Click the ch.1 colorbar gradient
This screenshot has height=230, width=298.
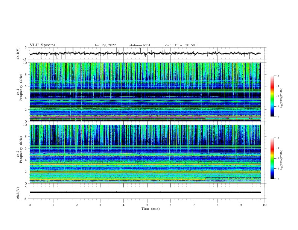[272, 96]
